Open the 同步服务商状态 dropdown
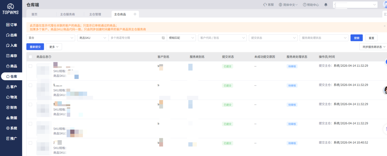Screen dimensions: 387x156 tap(373, 47)
